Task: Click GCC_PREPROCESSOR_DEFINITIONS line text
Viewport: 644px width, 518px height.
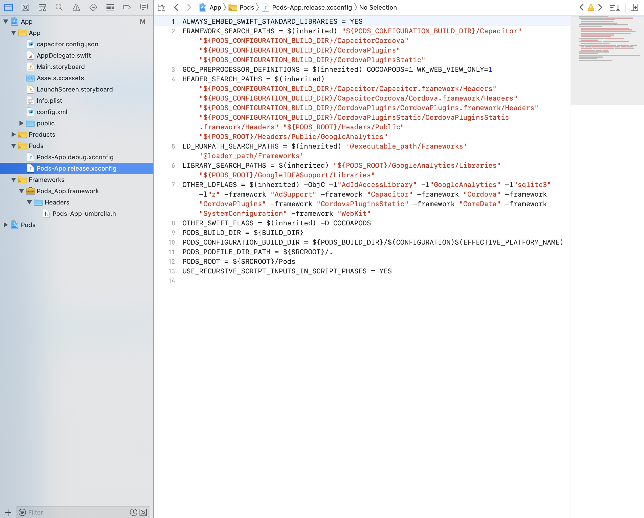Action: click(337, 69)
